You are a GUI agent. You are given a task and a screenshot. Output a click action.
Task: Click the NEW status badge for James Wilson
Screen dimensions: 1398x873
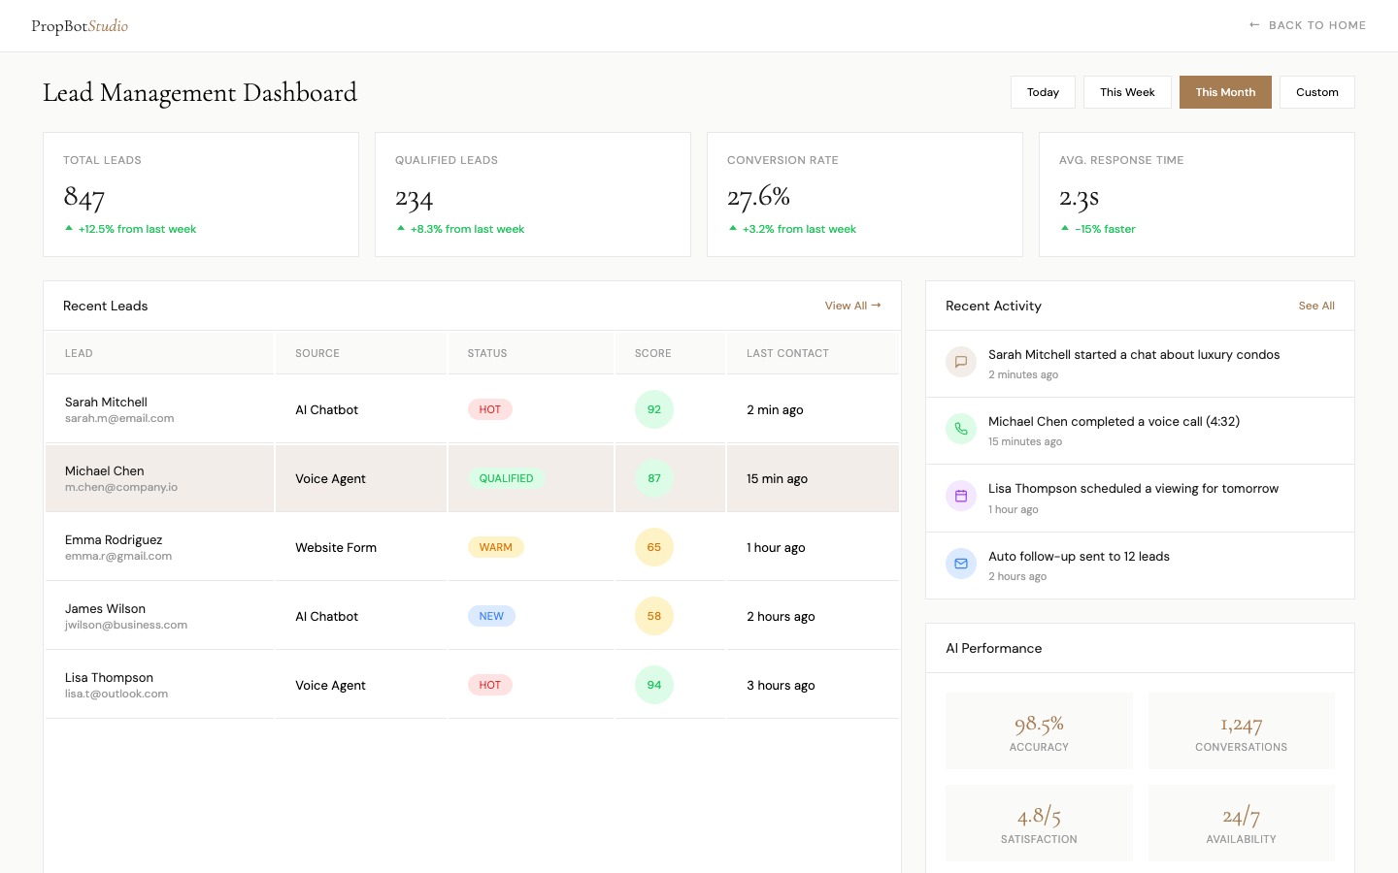click(491, 616)
